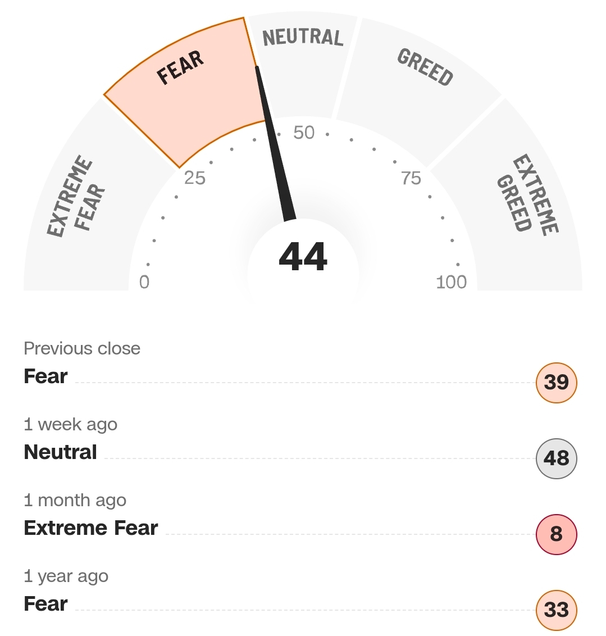Click the 1 year ago label
Screen dimensions: 606x636
tap(66, 576)
